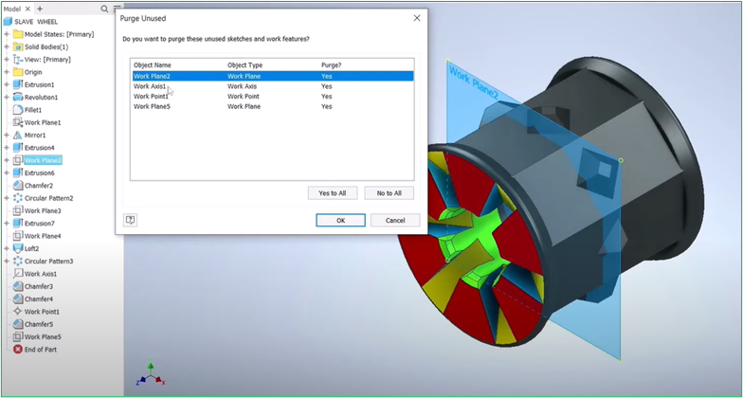743x398 pixels.
Task: Click the Model States folder icon
Action: [18, 34]
